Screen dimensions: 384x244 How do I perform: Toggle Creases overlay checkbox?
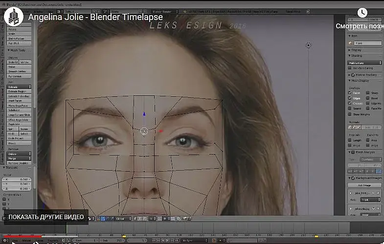[350, 103]
